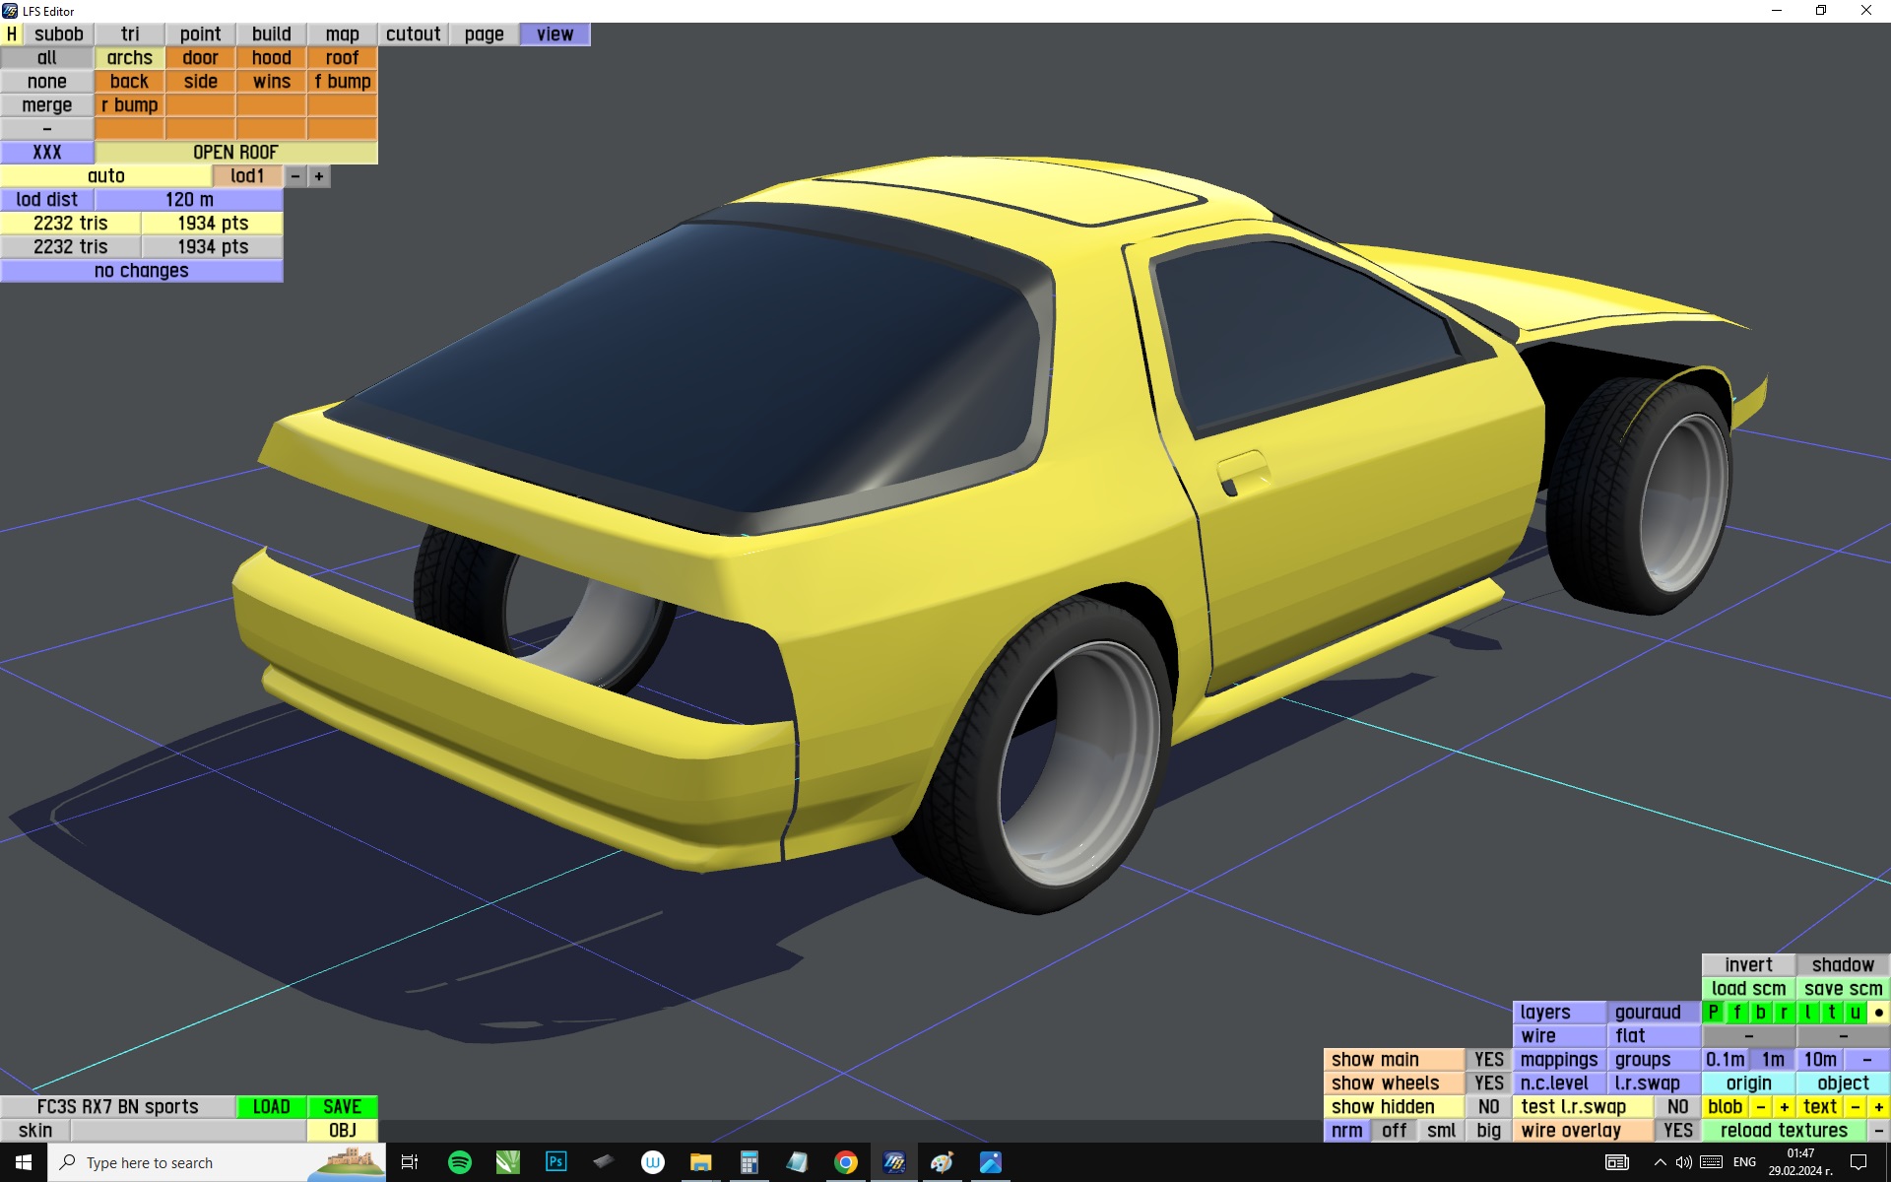
Task: Toggle show hidden NO setting
Action: pos(1487,1107)
